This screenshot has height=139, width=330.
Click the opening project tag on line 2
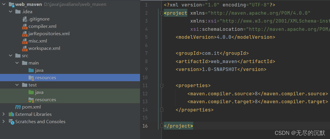[176, 13]
